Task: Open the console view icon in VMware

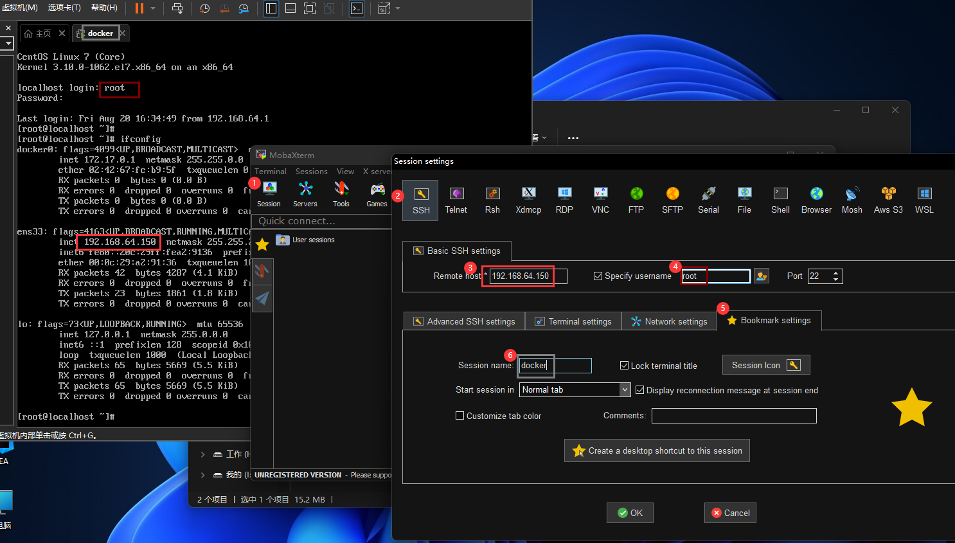Action: pos(357,8)
